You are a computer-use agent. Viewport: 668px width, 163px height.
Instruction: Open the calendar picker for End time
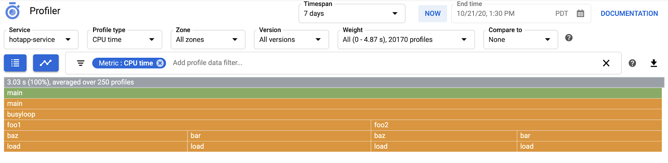(580, 13)
